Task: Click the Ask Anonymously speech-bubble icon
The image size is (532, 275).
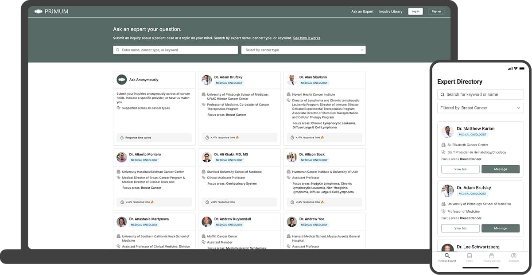Action: 122,80
